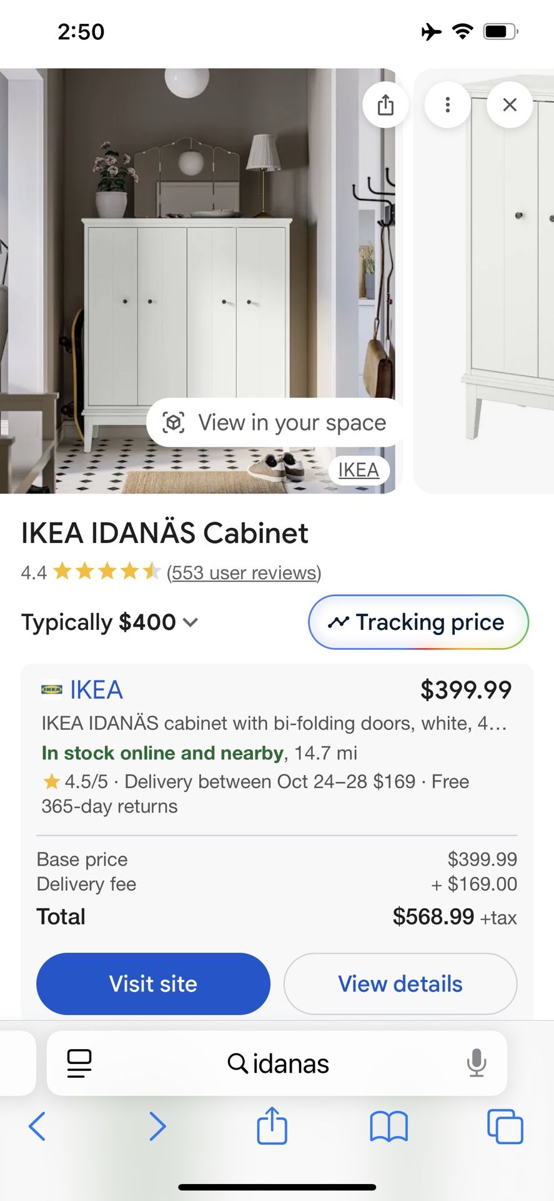Open the 553 user reviews link
This screenshot has width=554, height=1201.
(244, 572)
